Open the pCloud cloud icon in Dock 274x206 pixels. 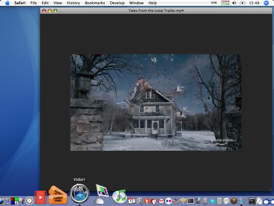pos(212,201)
